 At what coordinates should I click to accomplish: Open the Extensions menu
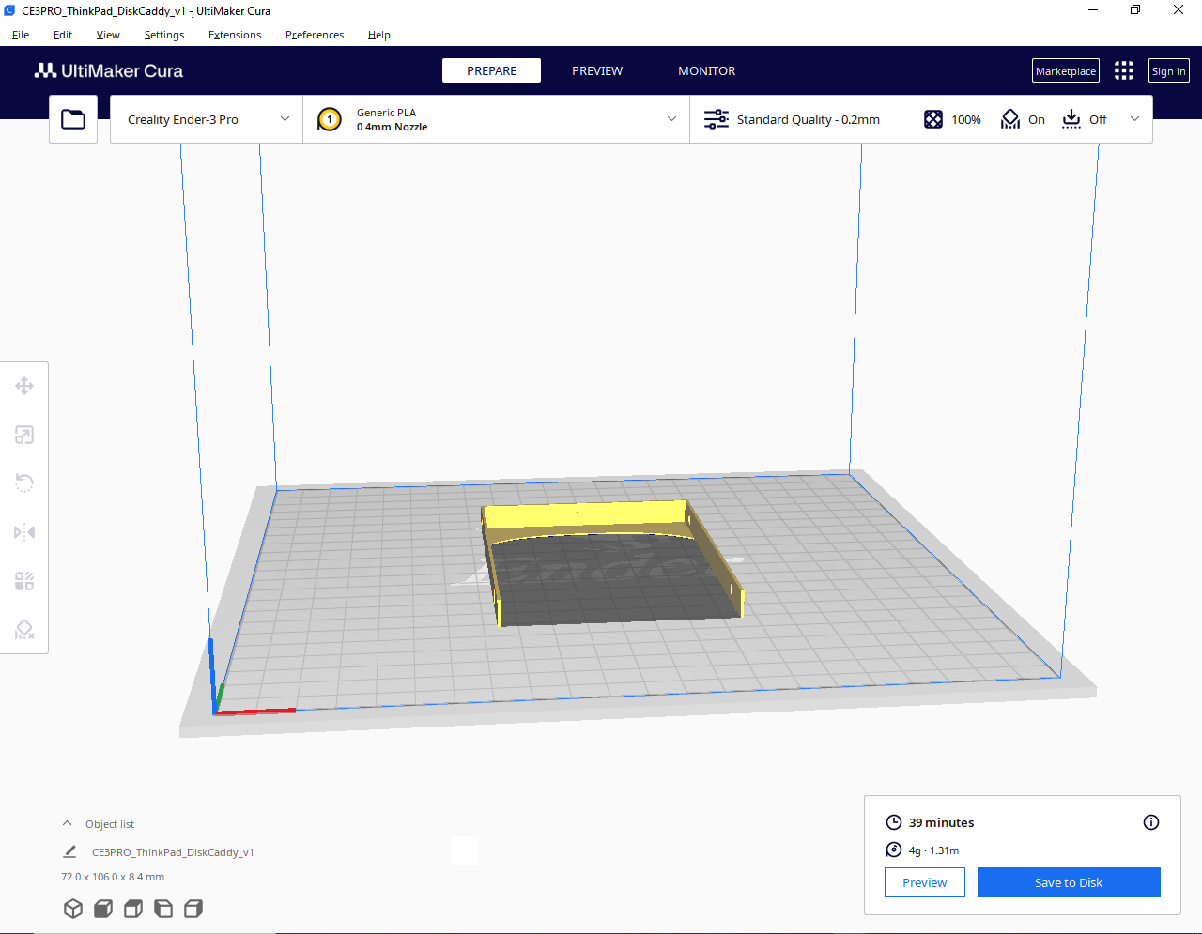click(x=235, y=35)
